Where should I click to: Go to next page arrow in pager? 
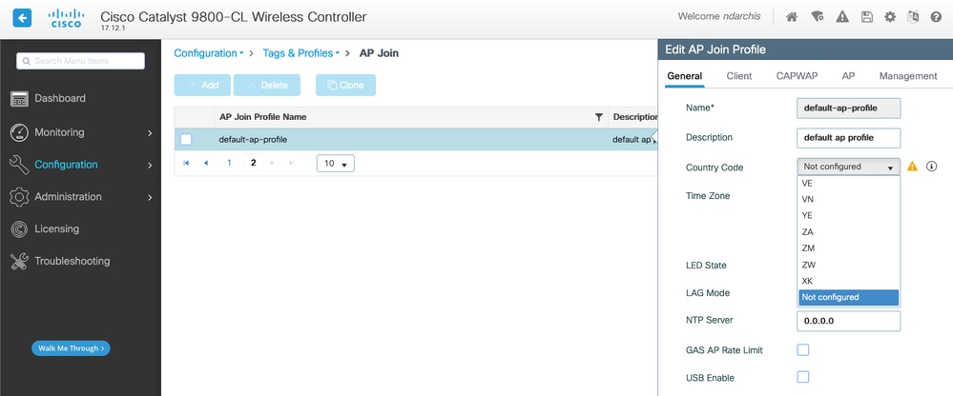coord(272,163)
